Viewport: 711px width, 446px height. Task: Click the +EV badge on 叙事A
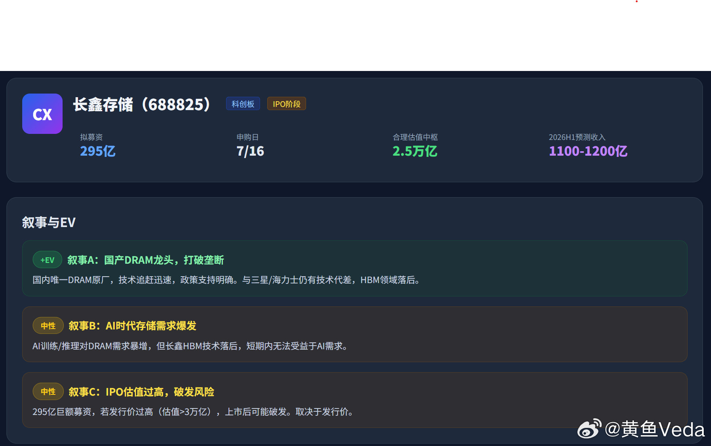click(47, 260)
